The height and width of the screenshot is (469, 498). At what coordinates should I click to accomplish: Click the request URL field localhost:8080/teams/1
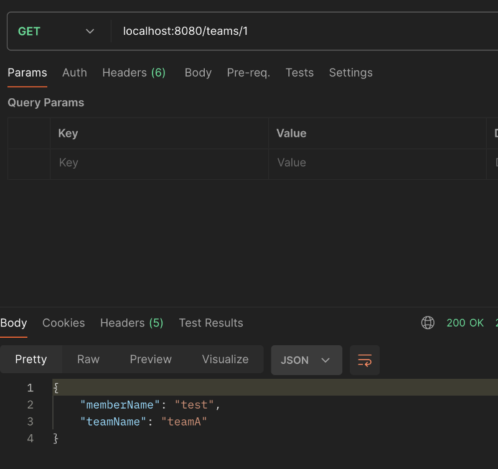pos(305,31)
